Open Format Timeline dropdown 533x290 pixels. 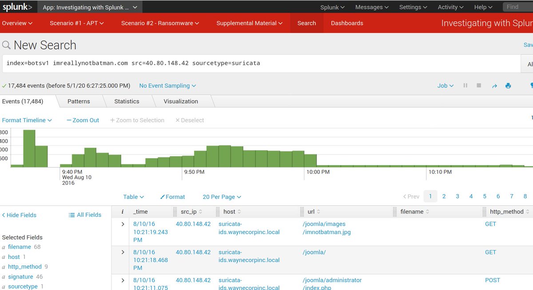(27, 120)
